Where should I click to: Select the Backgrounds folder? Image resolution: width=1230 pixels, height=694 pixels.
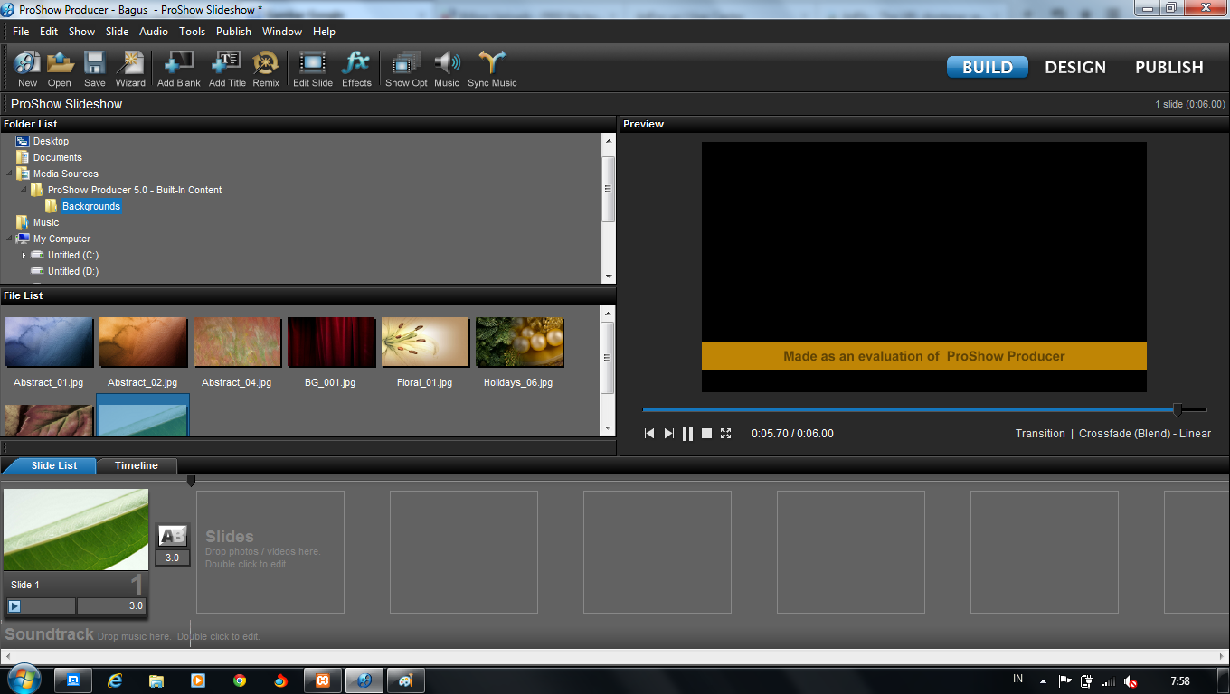tap(90, 206)
